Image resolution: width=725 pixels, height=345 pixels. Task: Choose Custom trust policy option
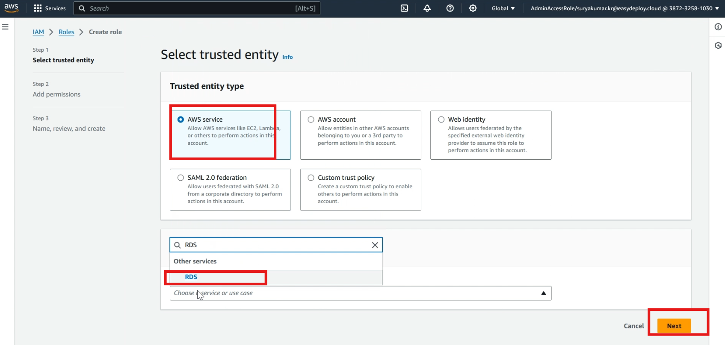361,190
